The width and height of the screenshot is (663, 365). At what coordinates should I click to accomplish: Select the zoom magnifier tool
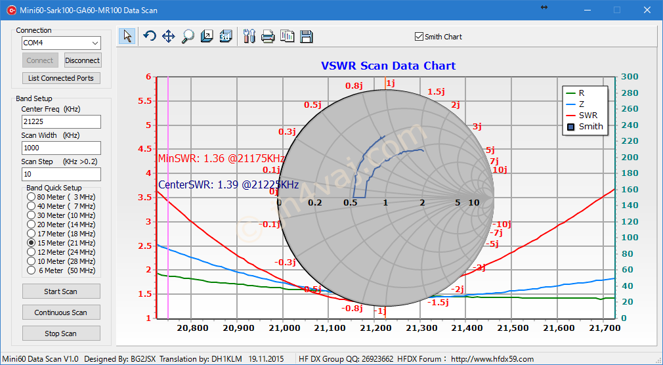(x=188, y=36)
